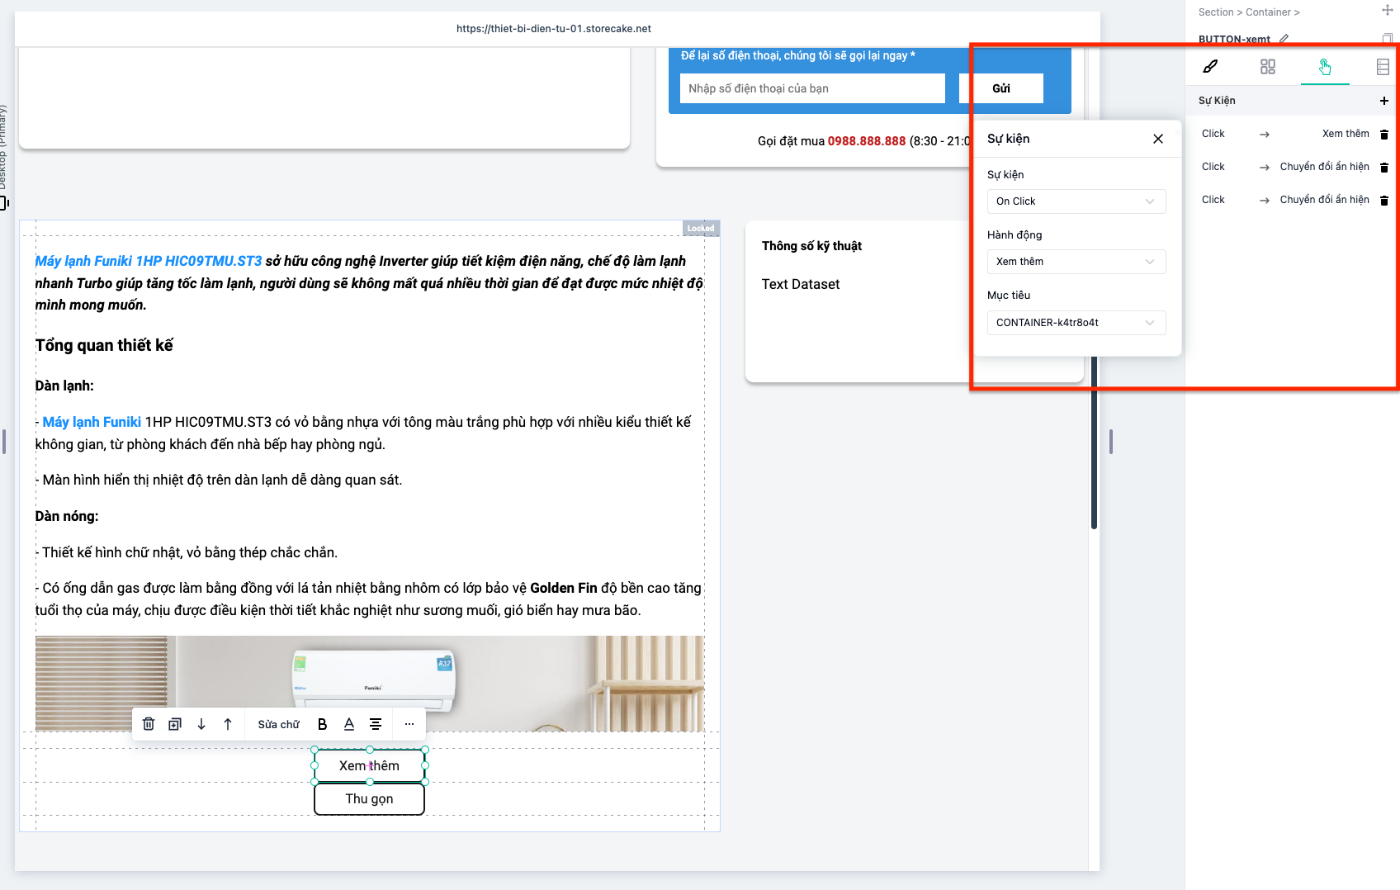The image size is (1400, 890).
Task: Switch to the grid layout tab
Action: tap(1268, 67)
